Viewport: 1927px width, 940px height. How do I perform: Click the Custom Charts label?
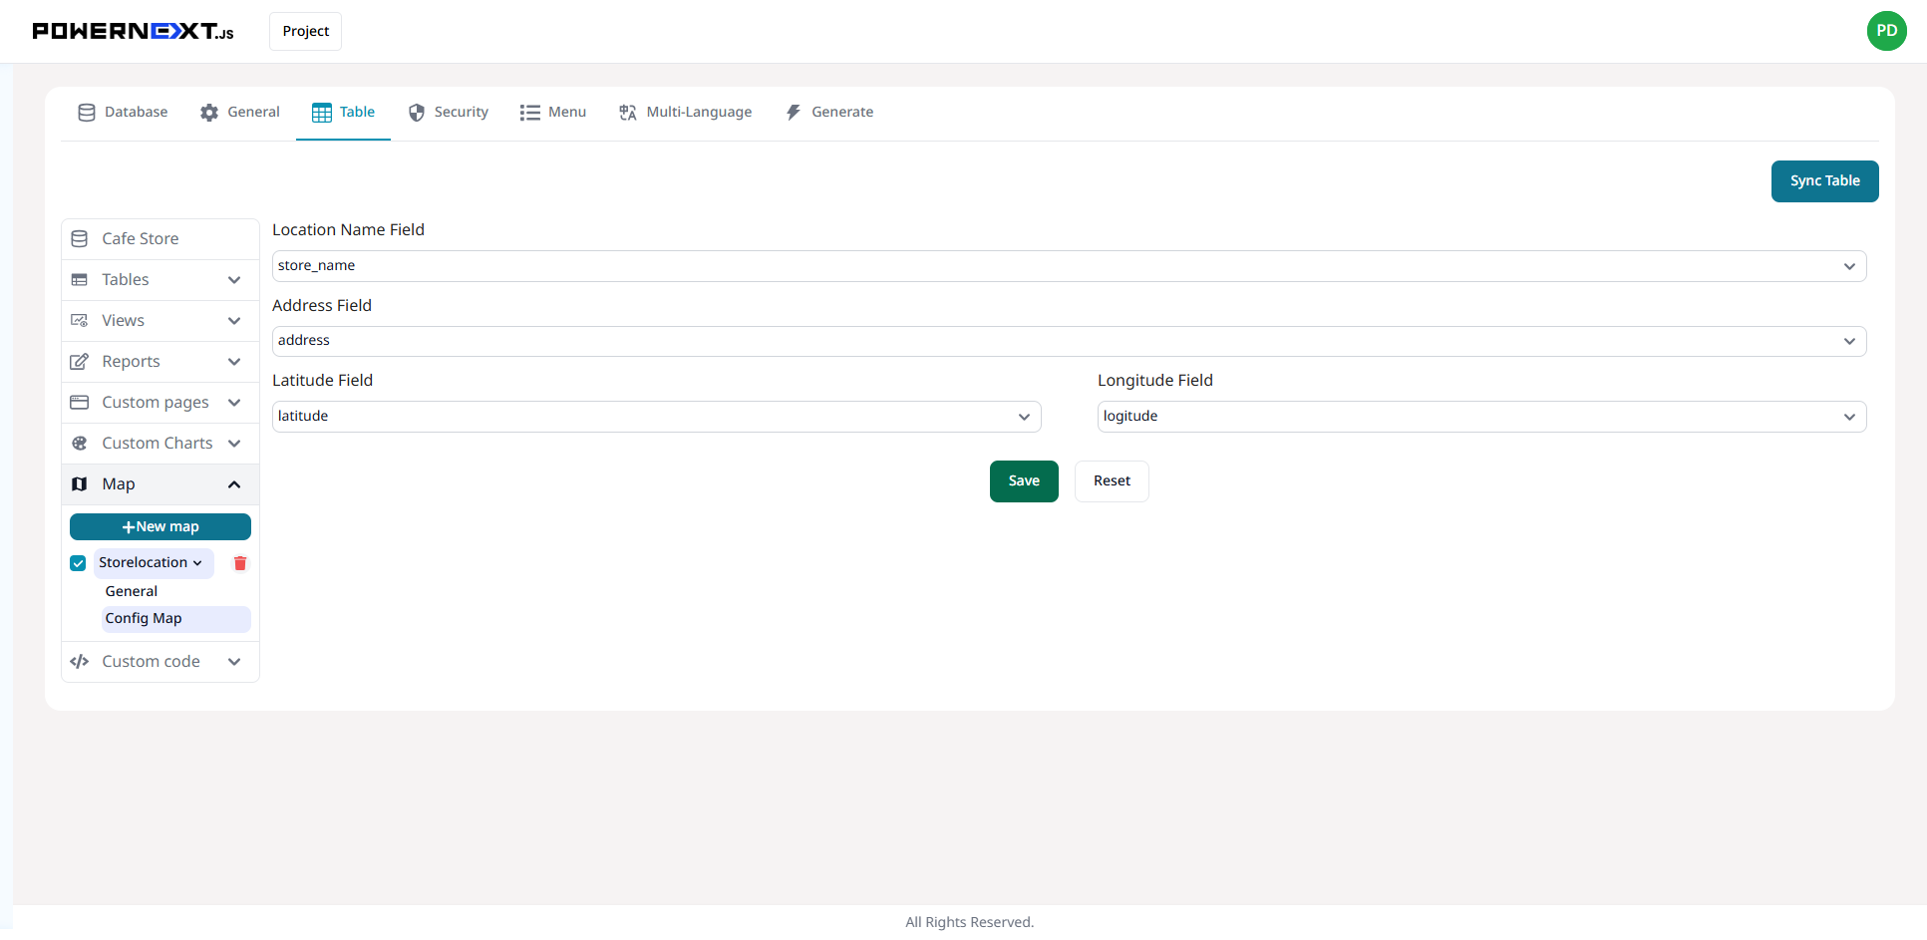click(x=158, y=444)
